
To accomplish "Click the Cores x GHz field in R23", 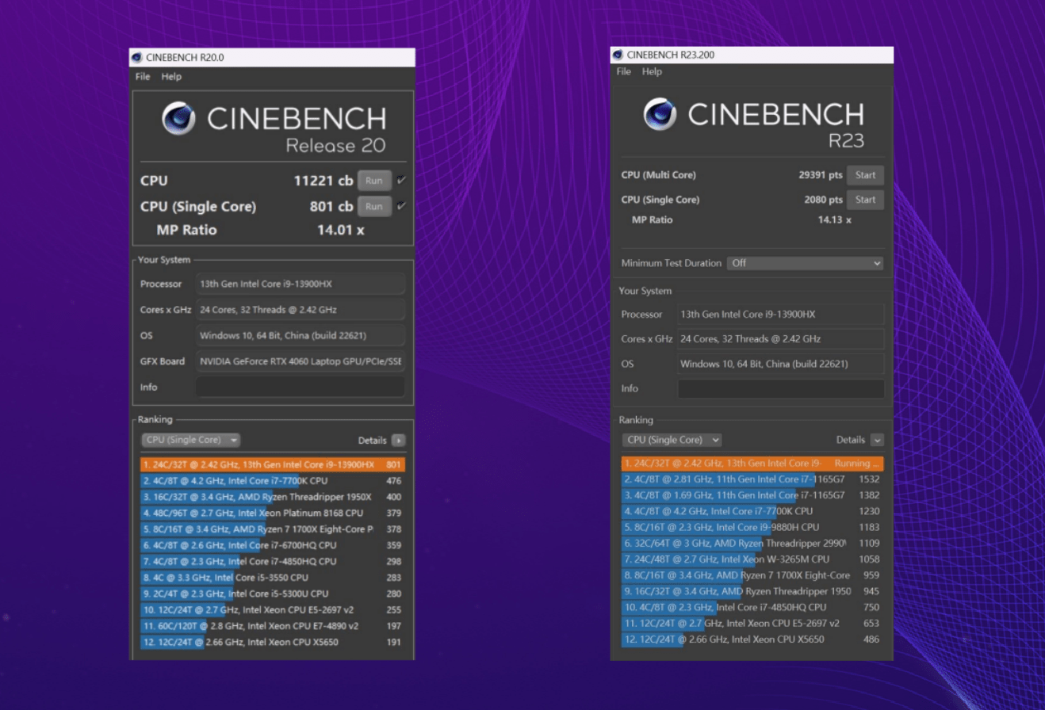I will [x=781, y=338].
